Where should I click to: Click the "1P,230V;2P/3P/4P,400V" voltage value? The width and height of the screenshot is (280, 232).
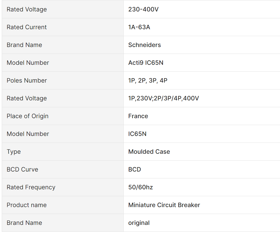click(x=163, y=98)
